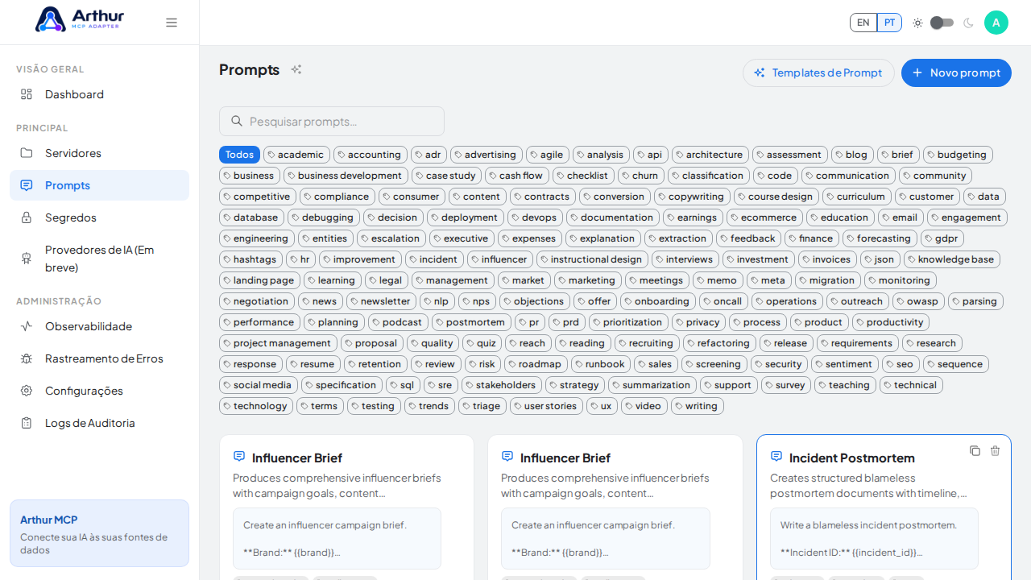Open Prompts sidebar item
Viewport: 1031px width, 580px height.
tap(99, 185)
